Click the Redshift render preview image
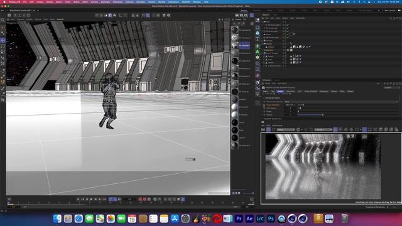 [323, 166]
